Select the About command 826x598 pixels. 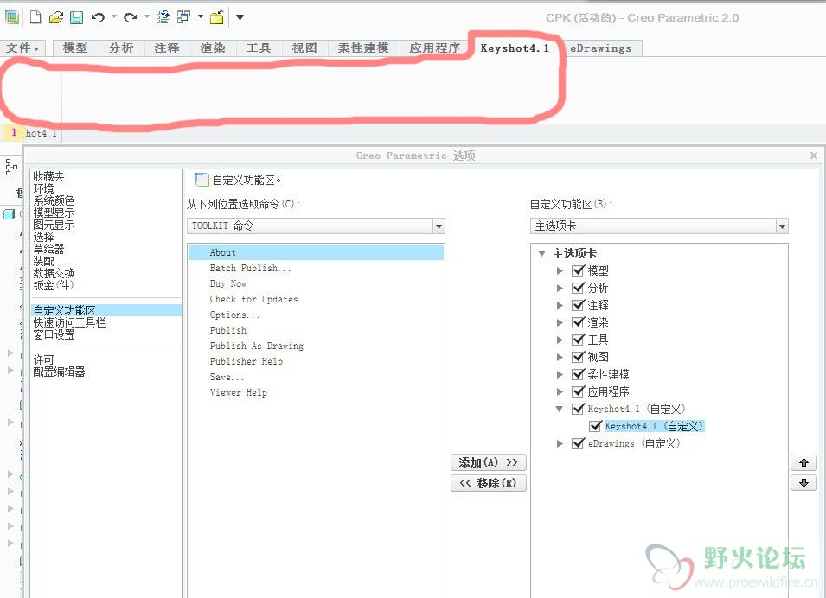pos(316,252)
